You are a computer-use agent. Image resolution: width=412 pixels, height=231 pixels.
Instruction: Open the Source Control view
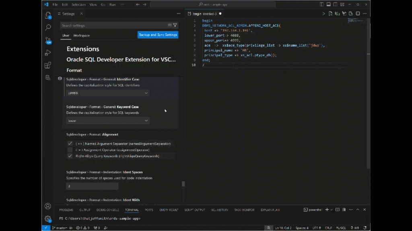pyautogui.click(x=48, y=40)
